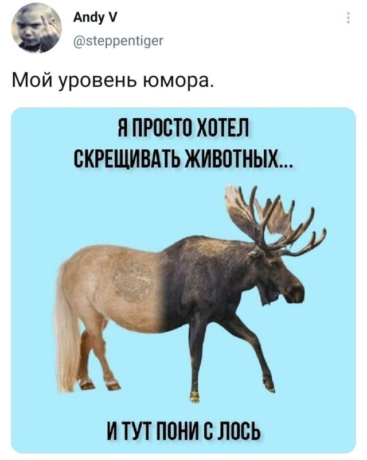Click the caption Я ПРОСТО ХОТЕЛ

point(183,128)
